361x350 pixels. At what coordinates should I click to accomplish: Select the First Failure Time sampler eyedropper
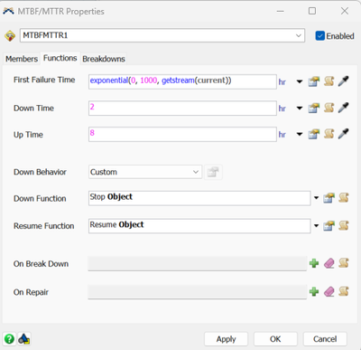tap(343, 81)
